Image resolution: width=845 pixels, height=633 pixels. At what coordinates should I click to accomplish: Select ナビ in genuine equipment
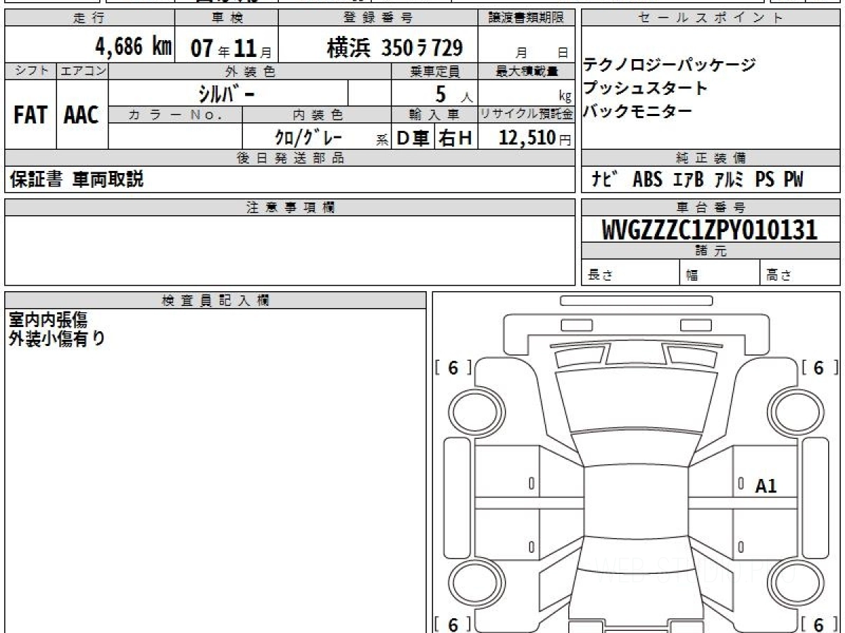(x=605, y=180)
